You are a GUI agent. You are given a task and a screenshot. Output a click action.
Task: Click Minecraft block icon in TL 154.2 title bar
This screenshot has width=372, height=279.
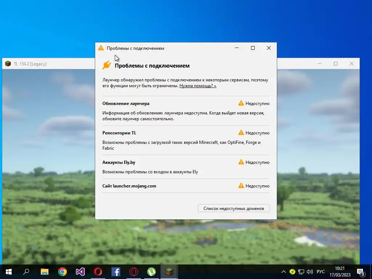(x=8, y=64)
